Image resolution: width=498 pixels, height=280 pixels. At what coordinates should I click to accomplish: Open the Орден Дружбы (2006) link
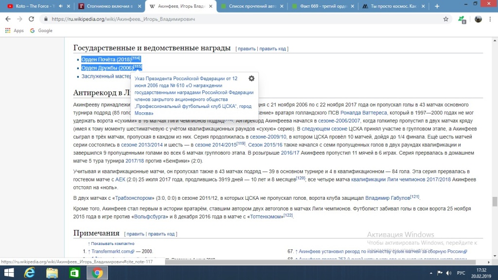point(107,68)
